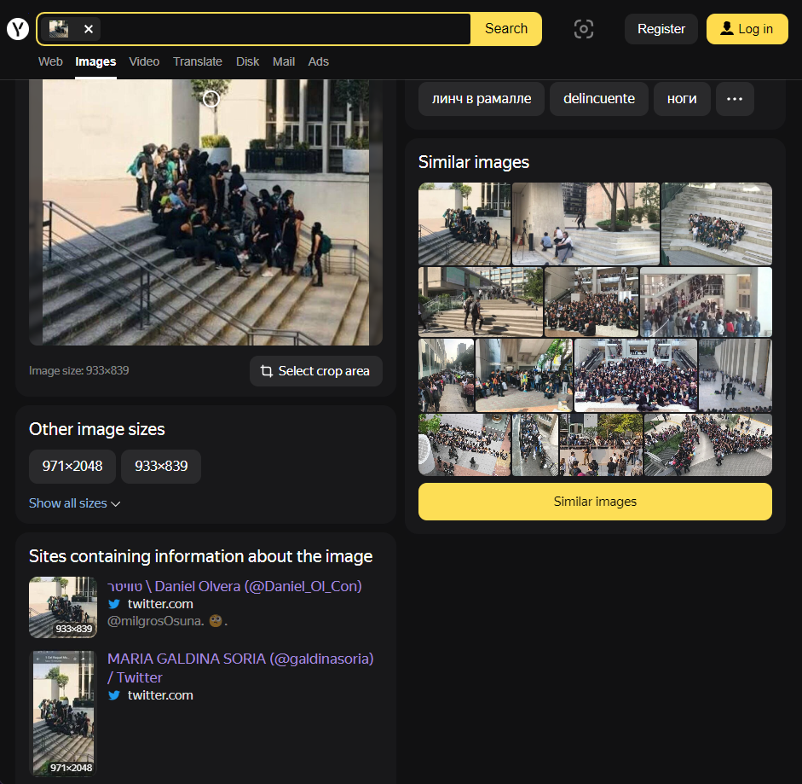Screen dimensions: 802x784
Task: Click the Yandex logo icon
Action: tap(18, 29)
